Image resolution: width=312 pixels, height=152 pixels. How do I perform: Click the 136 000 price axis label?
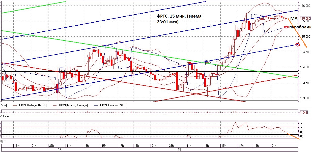point(305,6)
